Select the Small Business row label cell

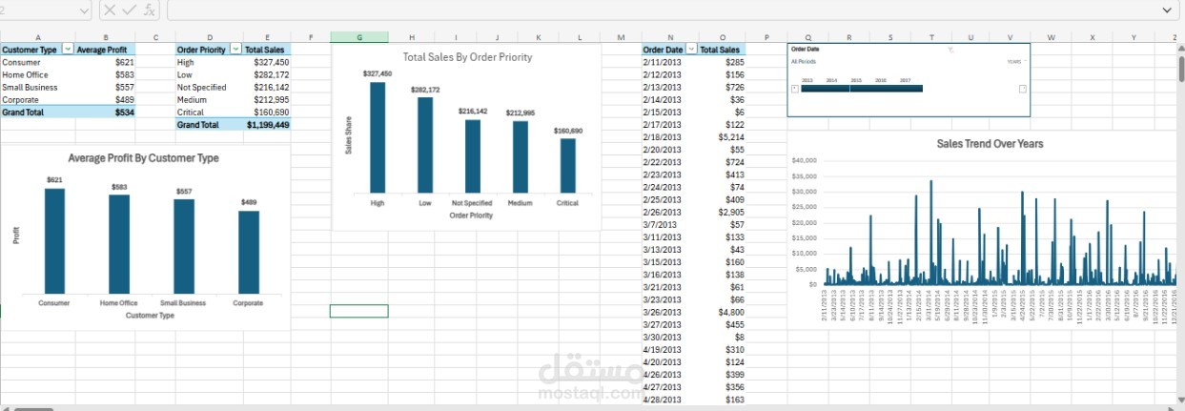pos(37,87)
